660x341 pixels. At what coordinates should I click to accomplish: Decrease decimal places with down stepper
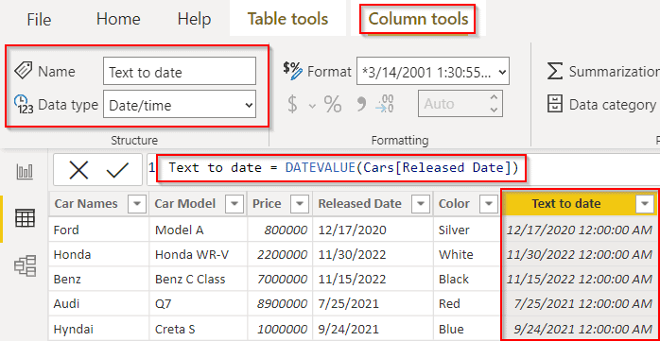[x=495, y=111]
